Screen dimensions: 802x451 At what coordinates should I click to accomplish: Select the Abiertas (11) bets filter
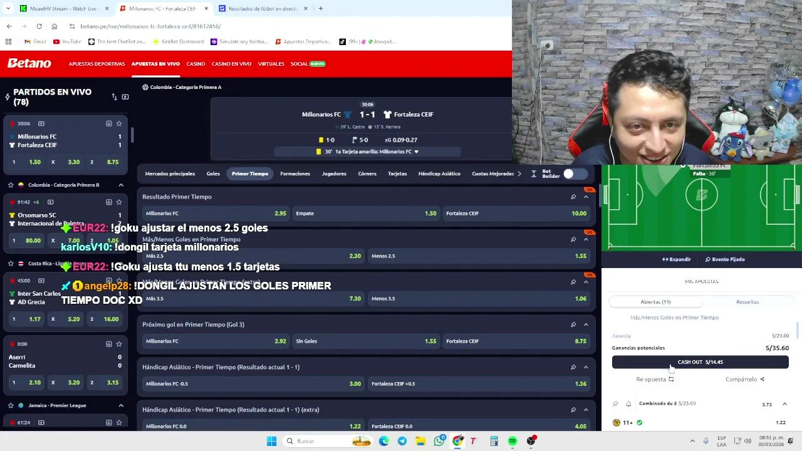[655, 302]
